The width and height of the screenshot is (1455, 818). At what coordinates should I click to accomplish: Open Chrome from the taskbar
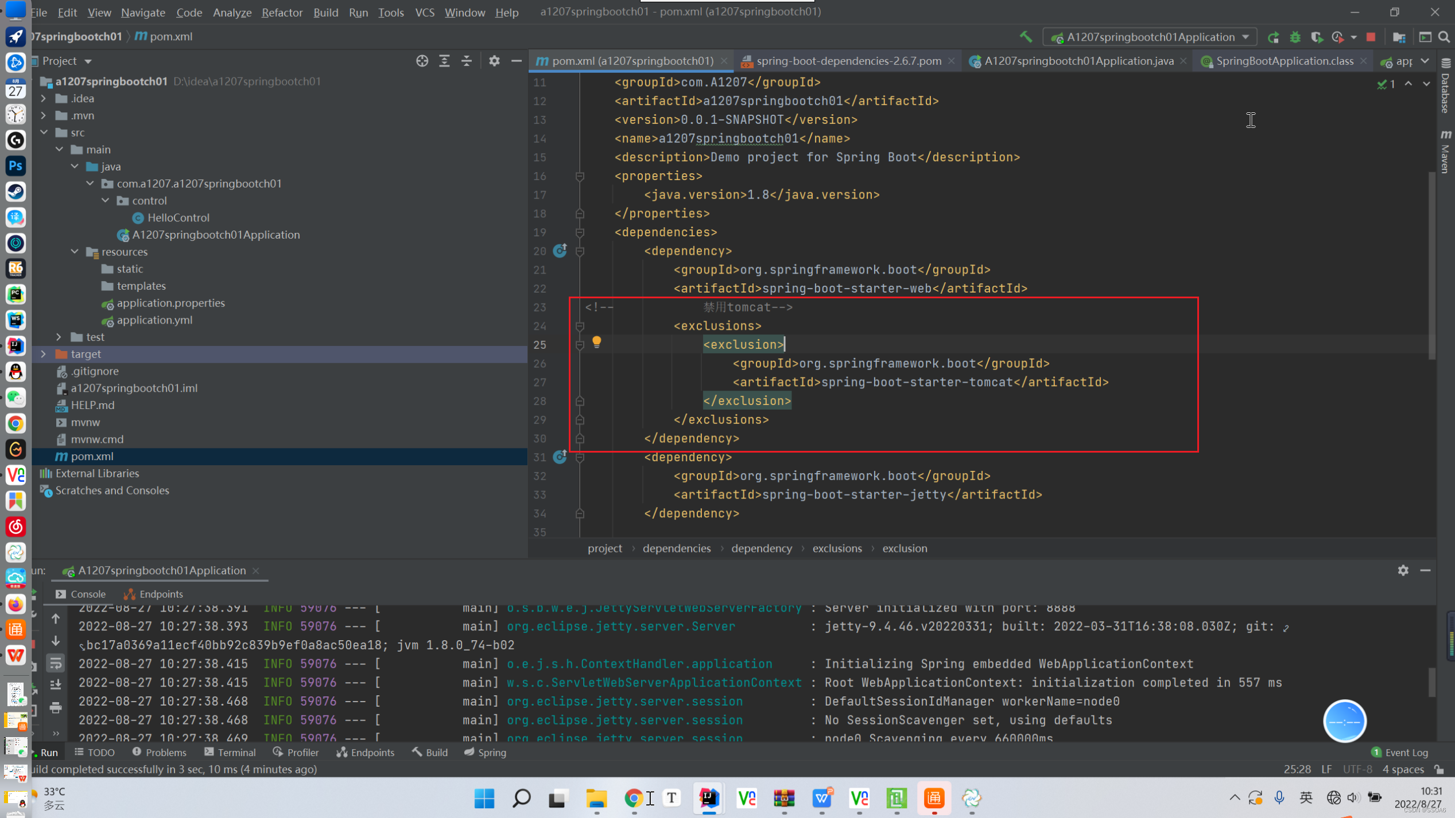pyautogui.click(x=633, y=798)
